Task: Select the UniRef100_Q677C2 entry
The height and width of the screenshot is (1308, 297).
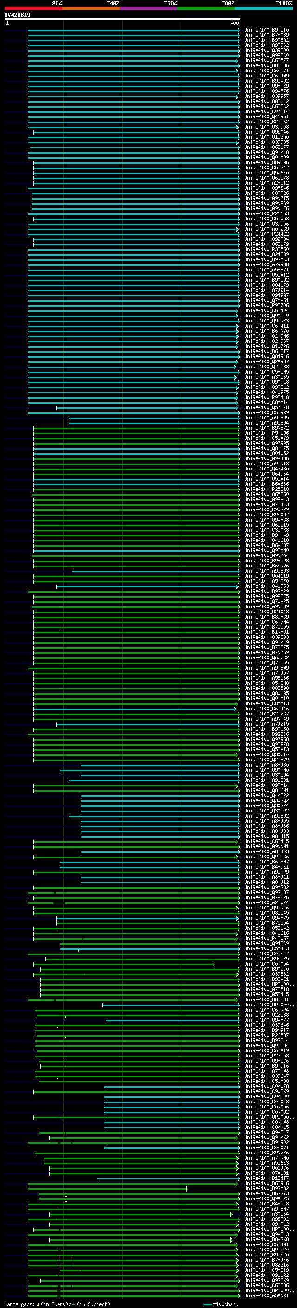Action: coord(266,657)
